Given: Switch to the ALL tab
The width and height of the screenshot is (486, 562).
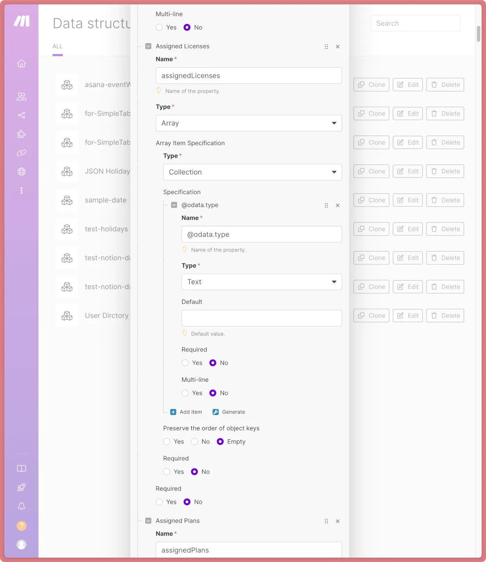Looking at the screenshot, I should pos(58,47).
